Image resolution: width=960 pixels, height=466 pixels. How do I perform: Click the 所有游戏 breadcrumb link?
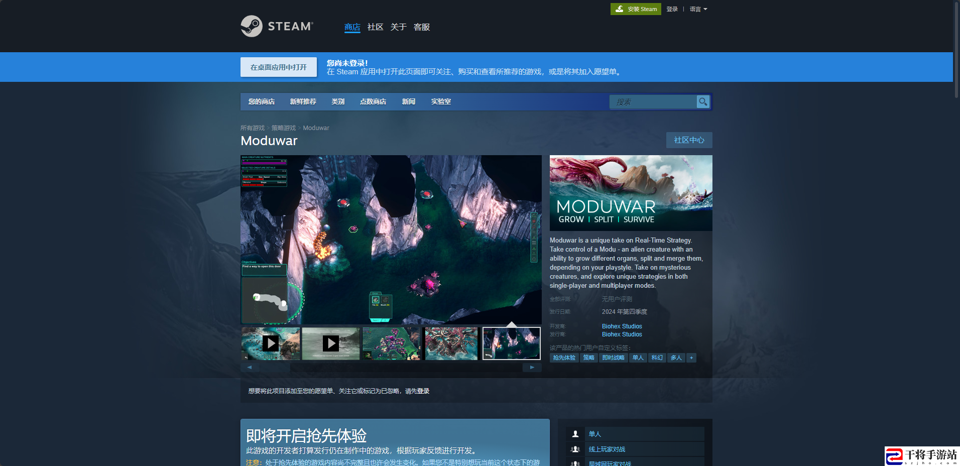253,128
